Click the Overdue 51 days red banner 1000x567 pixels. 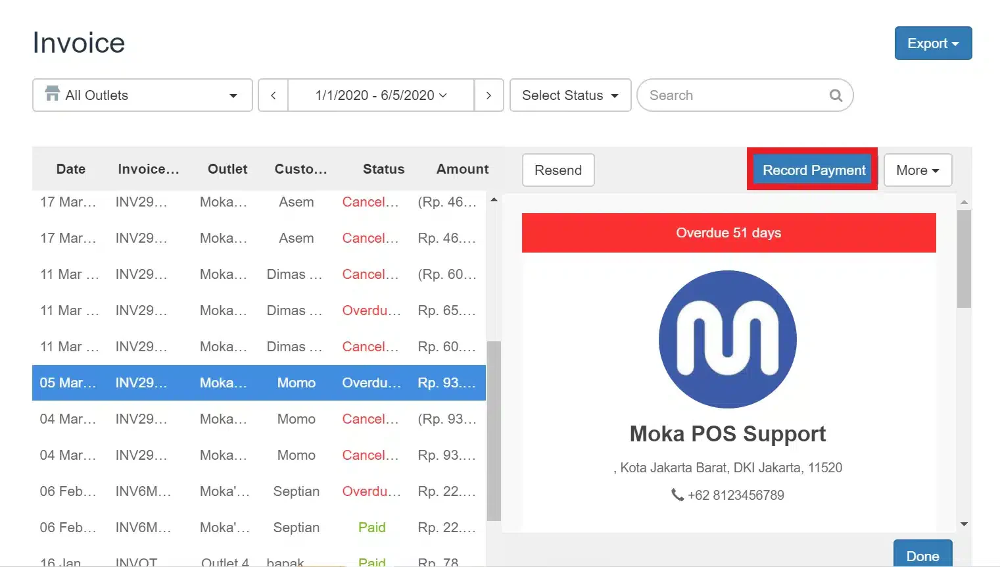728,233
